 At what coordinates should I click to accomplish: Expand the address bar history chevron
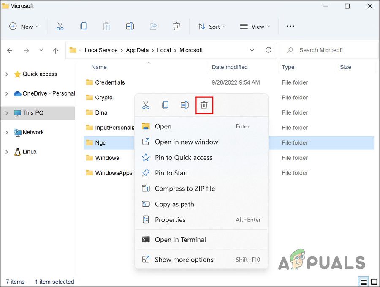252,50
